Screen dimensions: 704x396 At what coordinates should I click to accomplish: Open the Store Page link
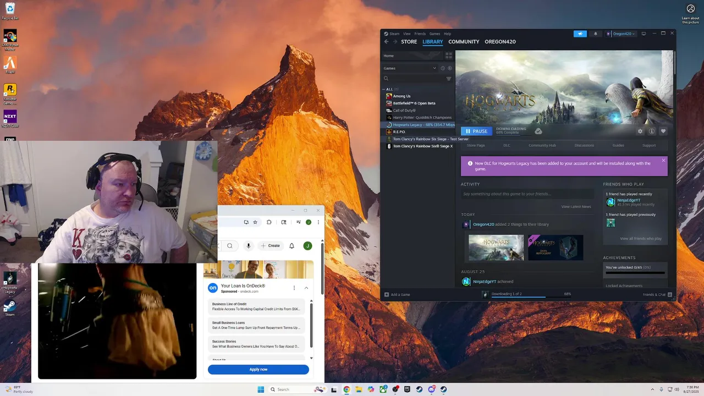coord(476,145)
